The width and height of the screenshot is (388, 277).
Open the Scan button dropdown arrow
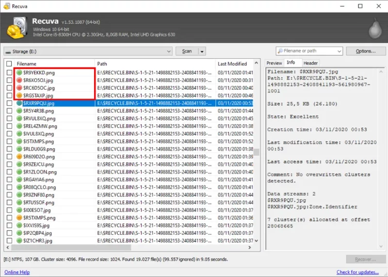click(202, 51)
